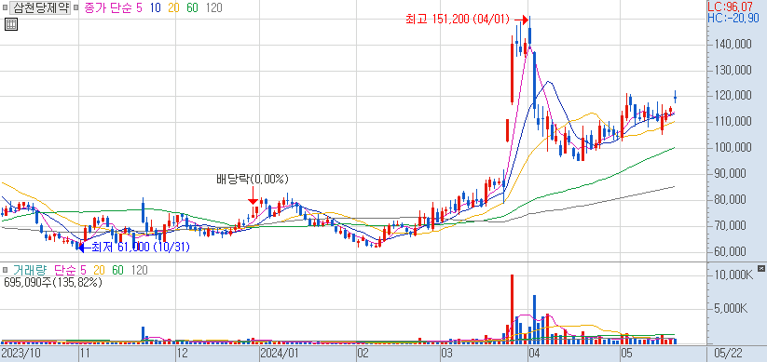This screenshot has height=362, width=767.
Task: Click the 05 month label on date axis
Action: pyautogui.click(x=625, y=353)
